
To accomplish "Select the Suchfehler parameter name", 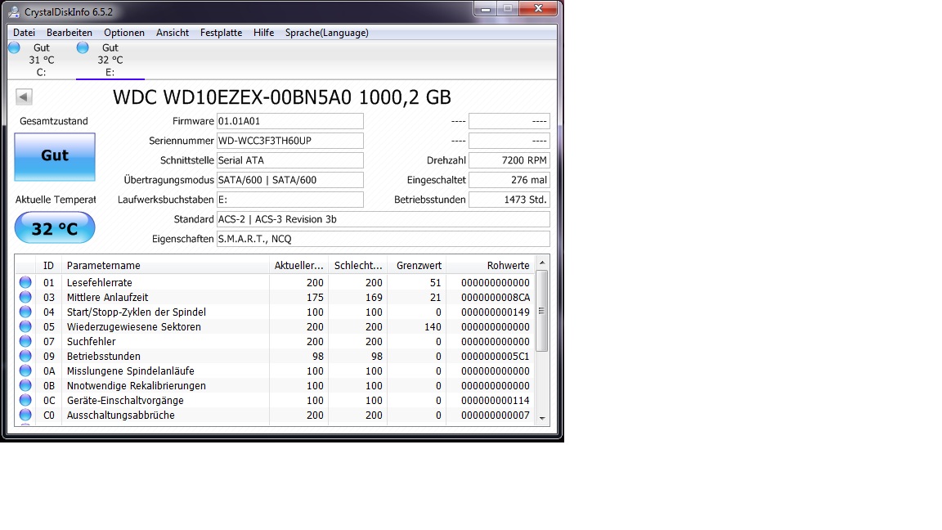I will [x=92, y=341].
